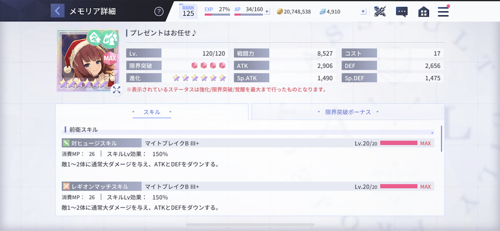The height and width of the screenshot is (231, 500).
Task: Click the 4,910 gem amount
Action: (334, 12)
